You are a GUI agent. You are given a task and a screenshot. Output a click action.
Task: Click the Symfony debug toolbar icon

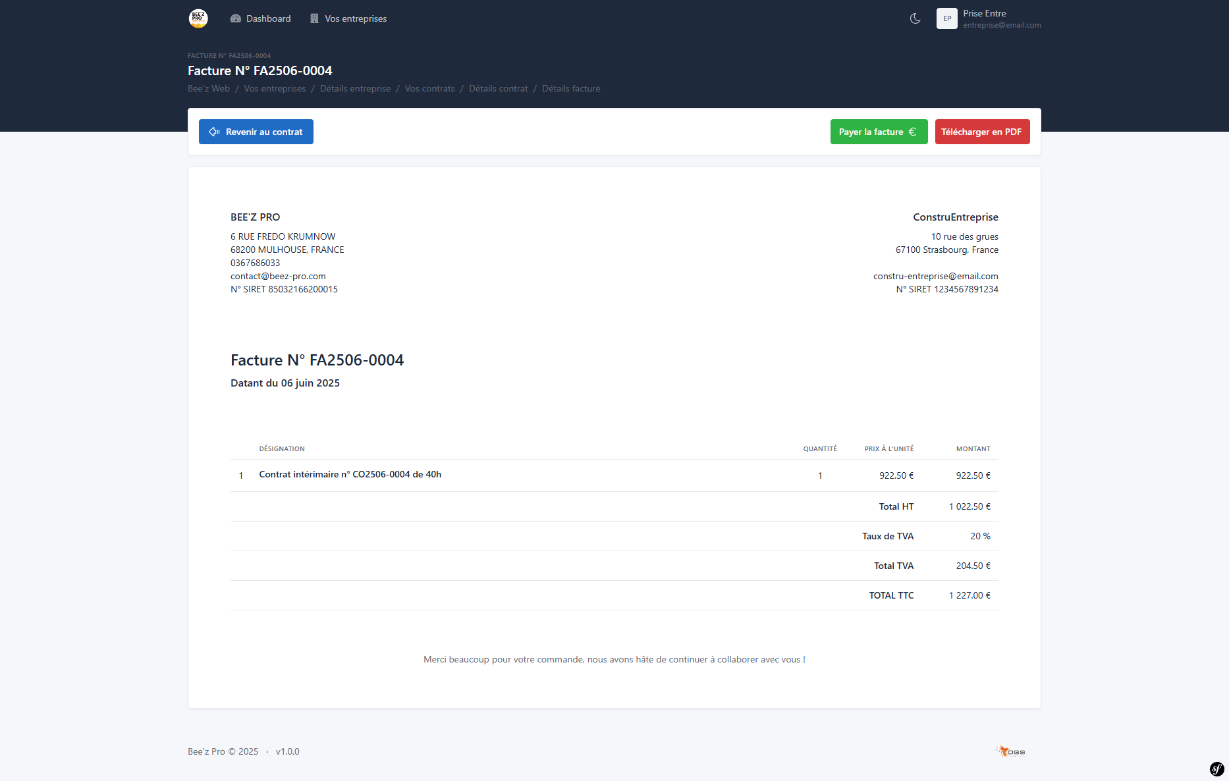point(1216,768)
